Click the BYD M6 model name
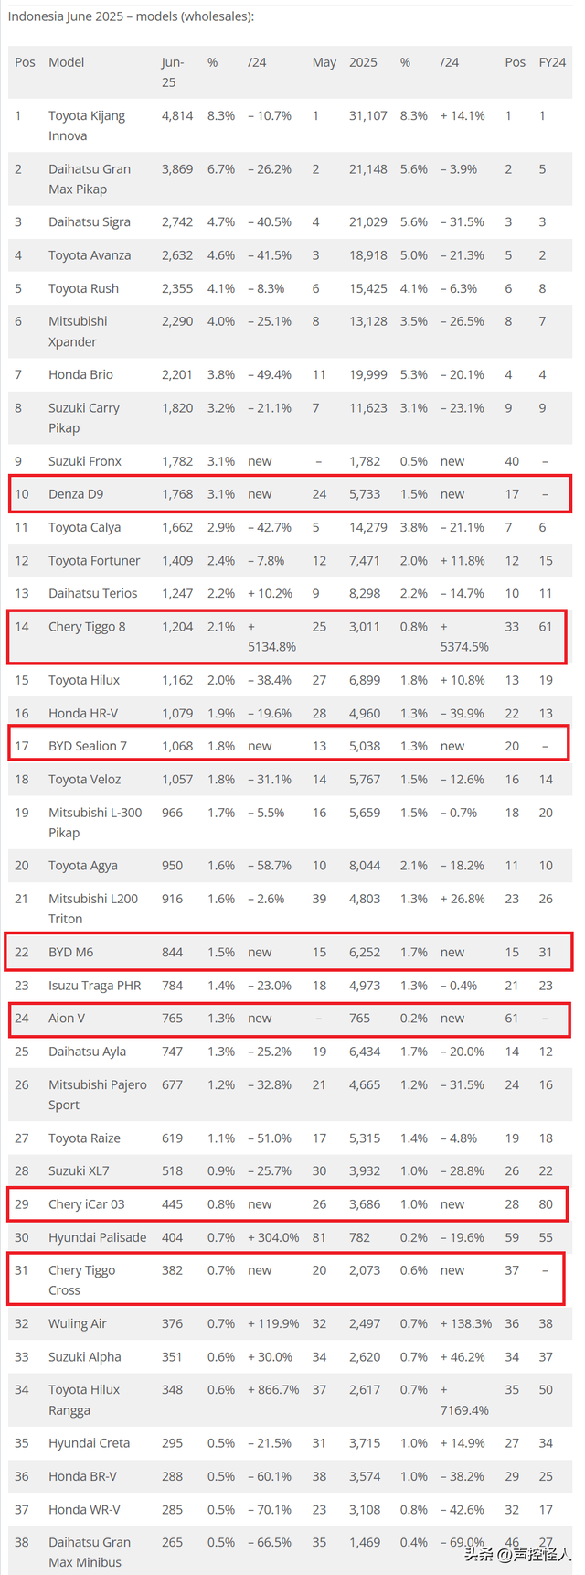 (x=71, y=953)
